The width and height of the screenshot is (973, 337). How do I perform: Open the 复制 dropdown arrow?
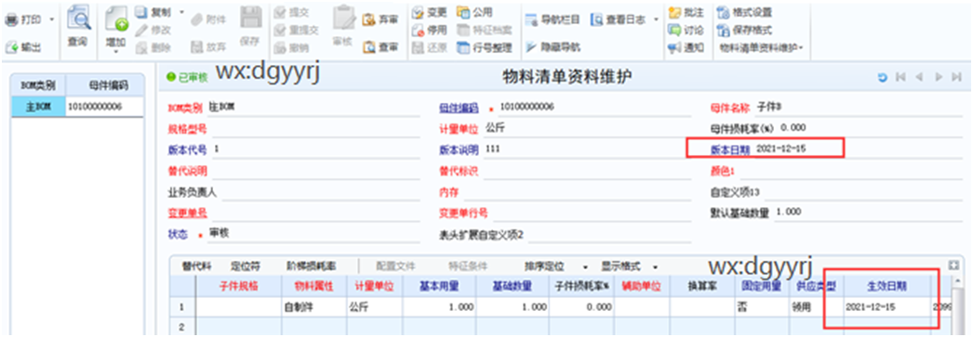click(181, 12)
